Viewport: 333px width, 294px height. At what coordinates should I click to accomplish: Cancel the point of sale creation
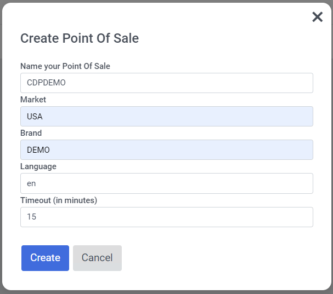(x=97, y=258)
